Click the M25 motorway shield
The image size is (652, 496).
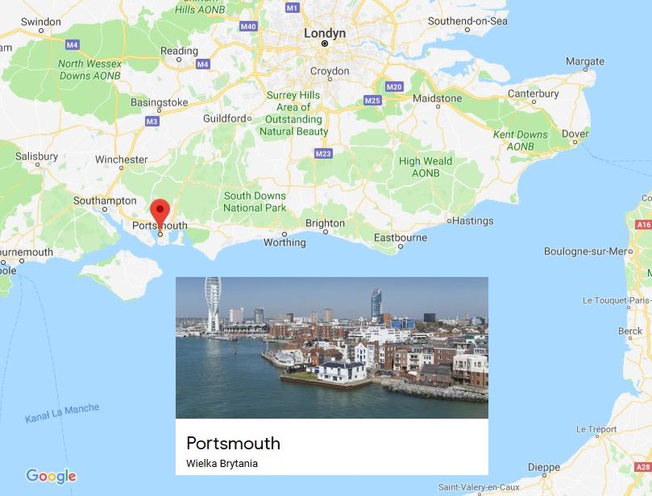click(x=372, y=100)
